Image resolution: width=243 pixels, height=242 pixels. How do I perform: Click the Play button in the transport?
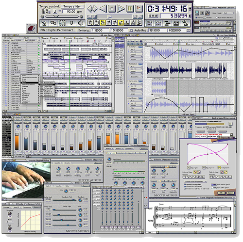(x=121, y=9)
